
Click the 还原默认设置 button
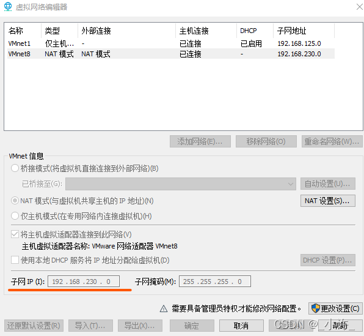(34, 326)
